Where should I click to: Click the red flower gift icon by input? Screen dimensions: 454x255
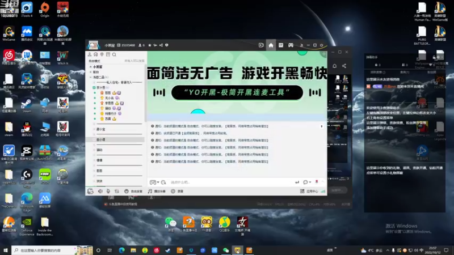(317, 182)
